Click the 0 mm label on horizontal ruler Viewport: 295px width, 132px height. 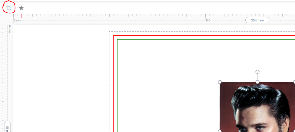click(x=18, y=20)
